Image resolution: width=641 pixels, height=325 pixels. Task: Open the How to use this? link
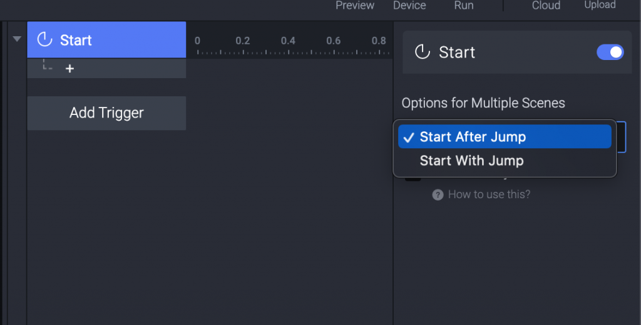click(x=489, y=194)
